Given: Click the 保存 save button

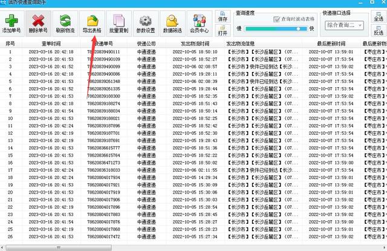Looking at the screenshot, I should click(223, 16).
